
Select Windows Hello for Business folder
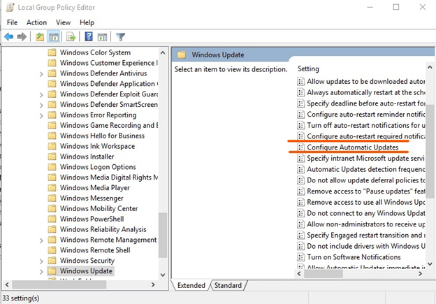(102, 136)
